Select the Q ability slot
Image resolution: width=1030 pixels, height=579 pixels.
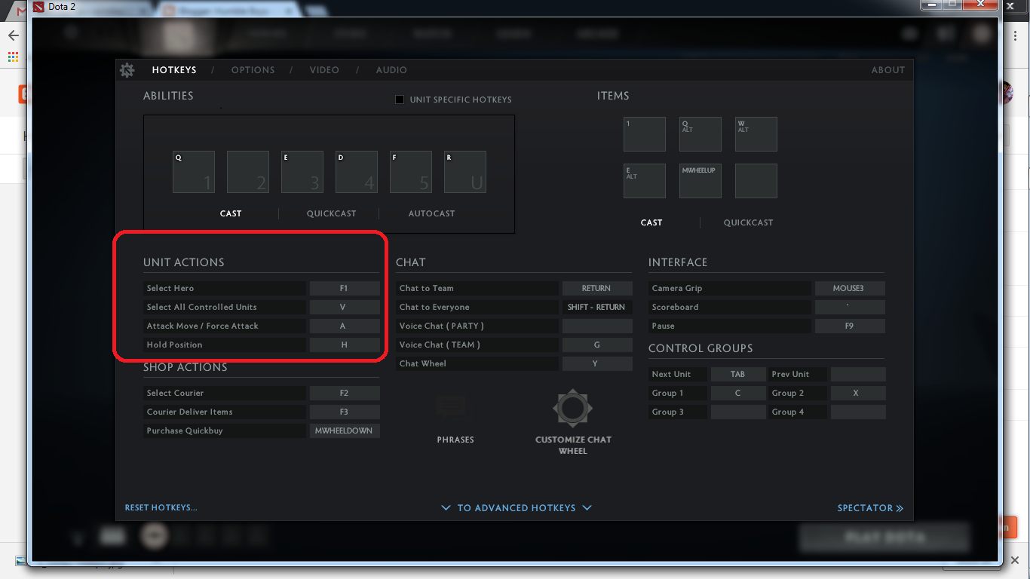tap(194, 172)
